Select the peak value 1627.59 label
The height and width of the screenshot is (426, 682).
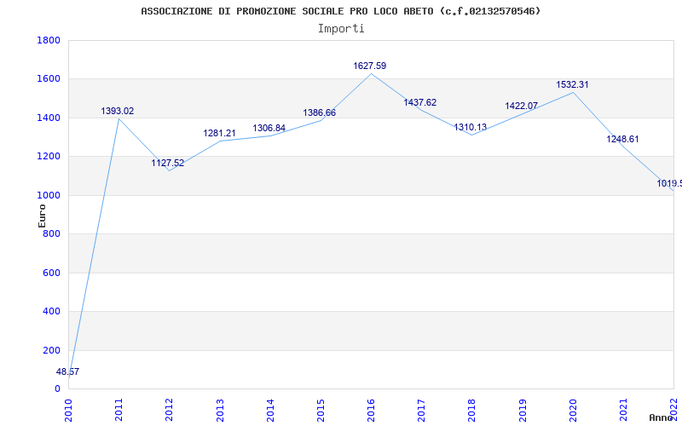coord(370,66)
